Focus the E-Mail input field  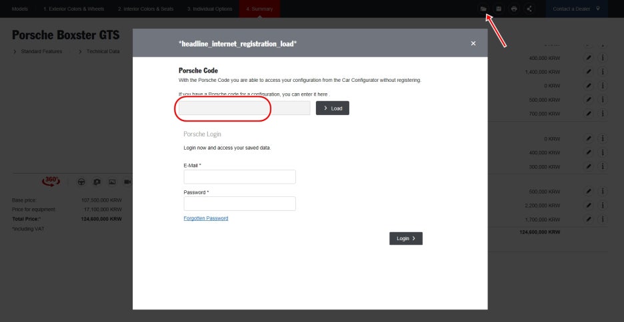pos(239,177)
